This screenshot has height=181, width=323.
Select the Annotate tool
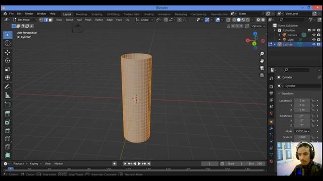point(8,87)
